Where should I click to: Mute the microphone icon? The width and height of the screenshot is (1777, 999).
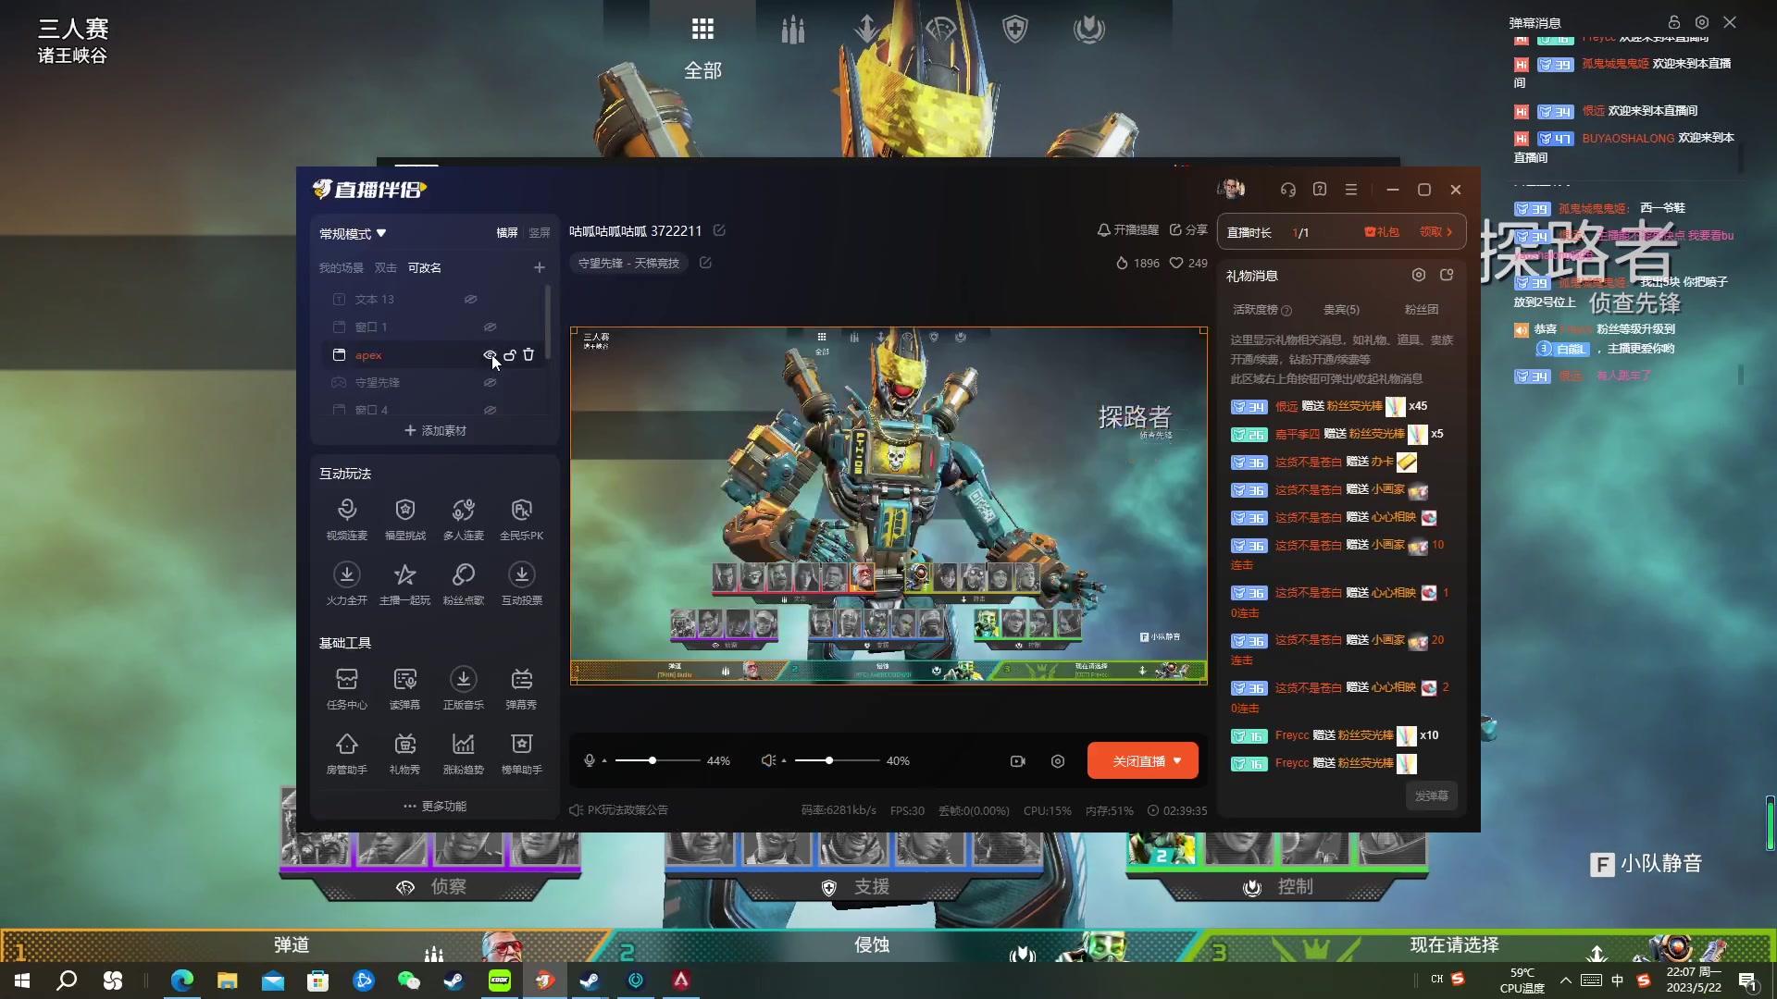(x=590, y=760)
